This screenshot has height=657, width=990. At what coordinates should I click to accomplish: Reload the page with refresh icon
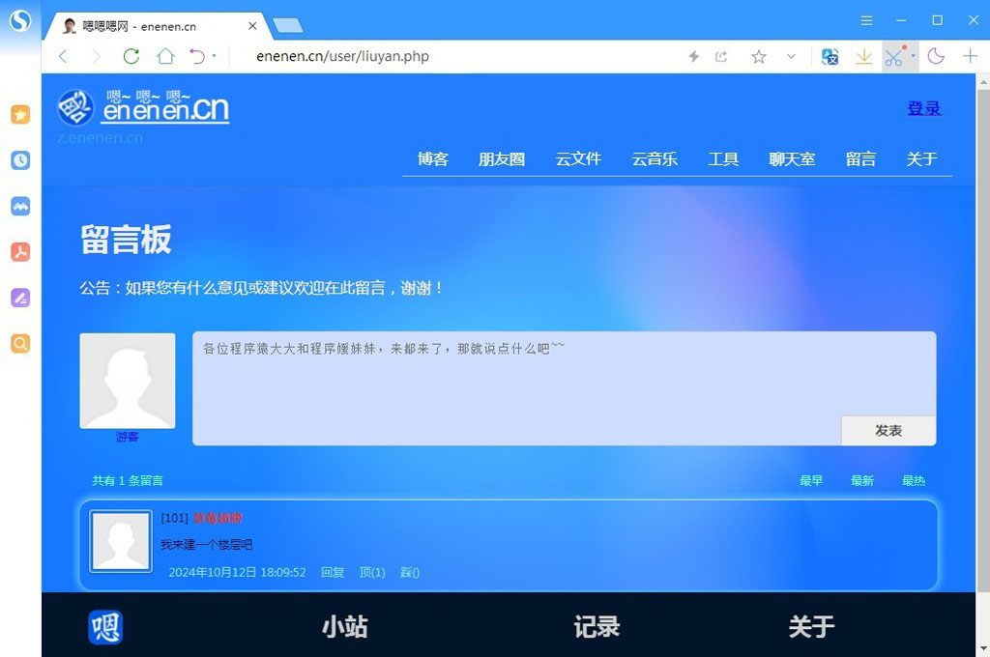click(131, 56)
